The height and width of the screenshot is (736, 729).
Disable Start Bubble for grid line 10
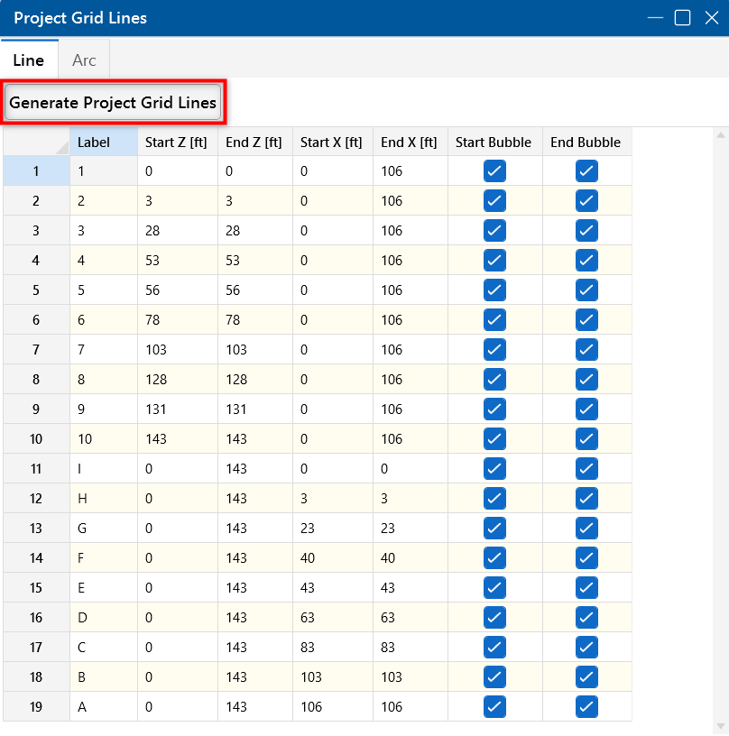pyautogui.click(x=494, y=439)
